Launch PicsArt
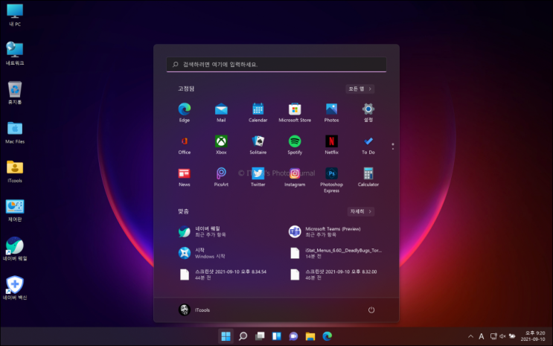The height and width of the screenshot is (346, 553). [x=221, y=176]
